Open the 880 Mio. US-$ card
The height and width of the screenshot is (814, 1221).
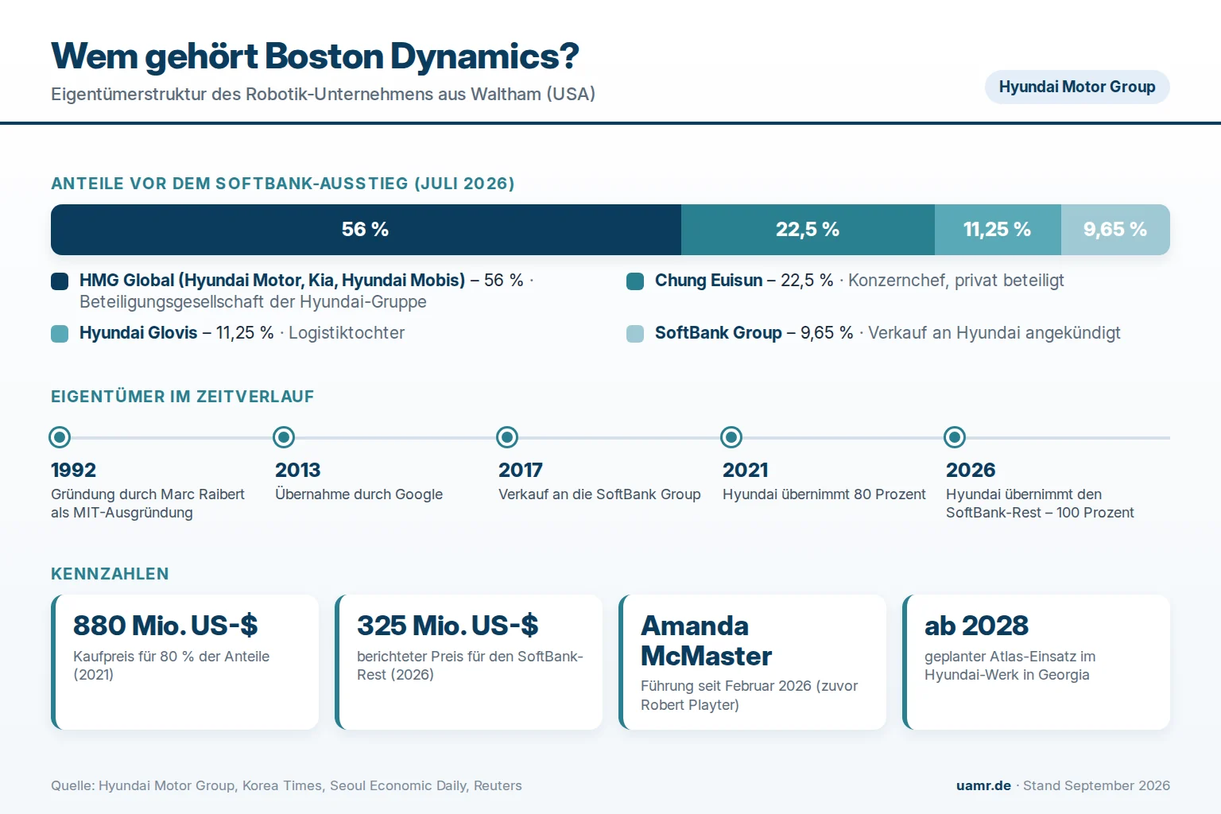[x=185, y=662]
